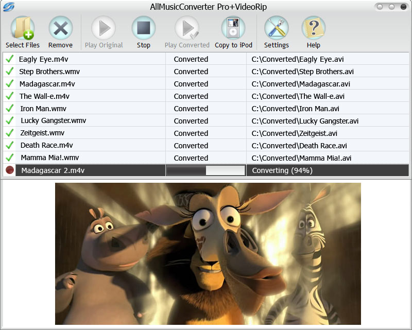The width and height of the screenshot is (412, 330).
Task: Open the Settings tools icon
Action: 276,28
